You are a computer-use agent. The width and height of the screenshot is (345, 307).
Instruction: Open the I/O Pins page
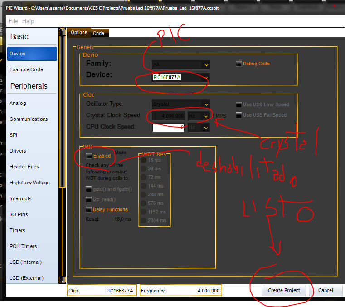(32, 214)
